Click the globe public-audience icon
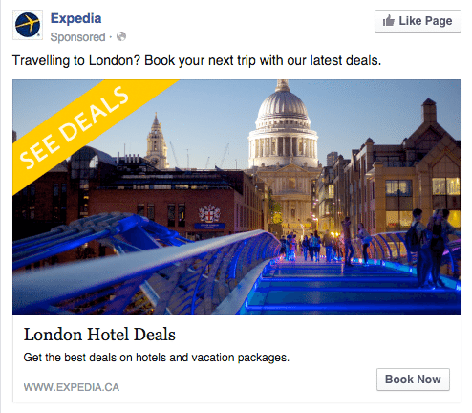Viewport: 472px width, 413px height. pos(121,36)
